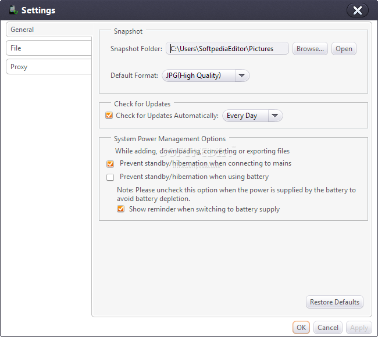The image size is (378, 337).
Task: Click the Browse... button
Action: coord(310,49)
